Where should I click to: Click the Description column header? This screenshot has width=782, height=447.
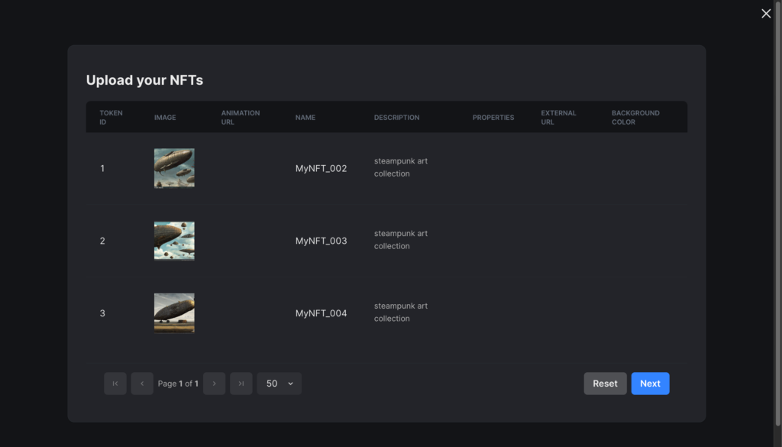[x=396, y=117]
